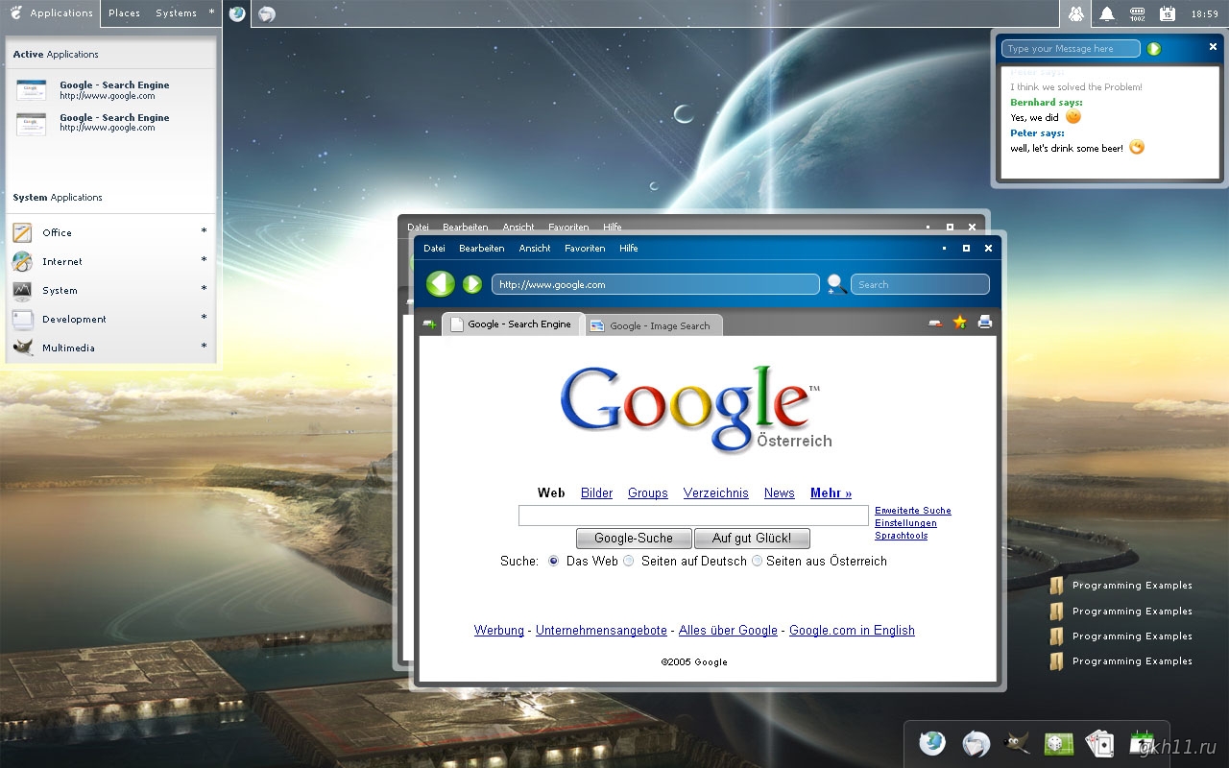Screen dimensions: 1229x768
Task: Click the Google search query field
Action: point(693,516)
